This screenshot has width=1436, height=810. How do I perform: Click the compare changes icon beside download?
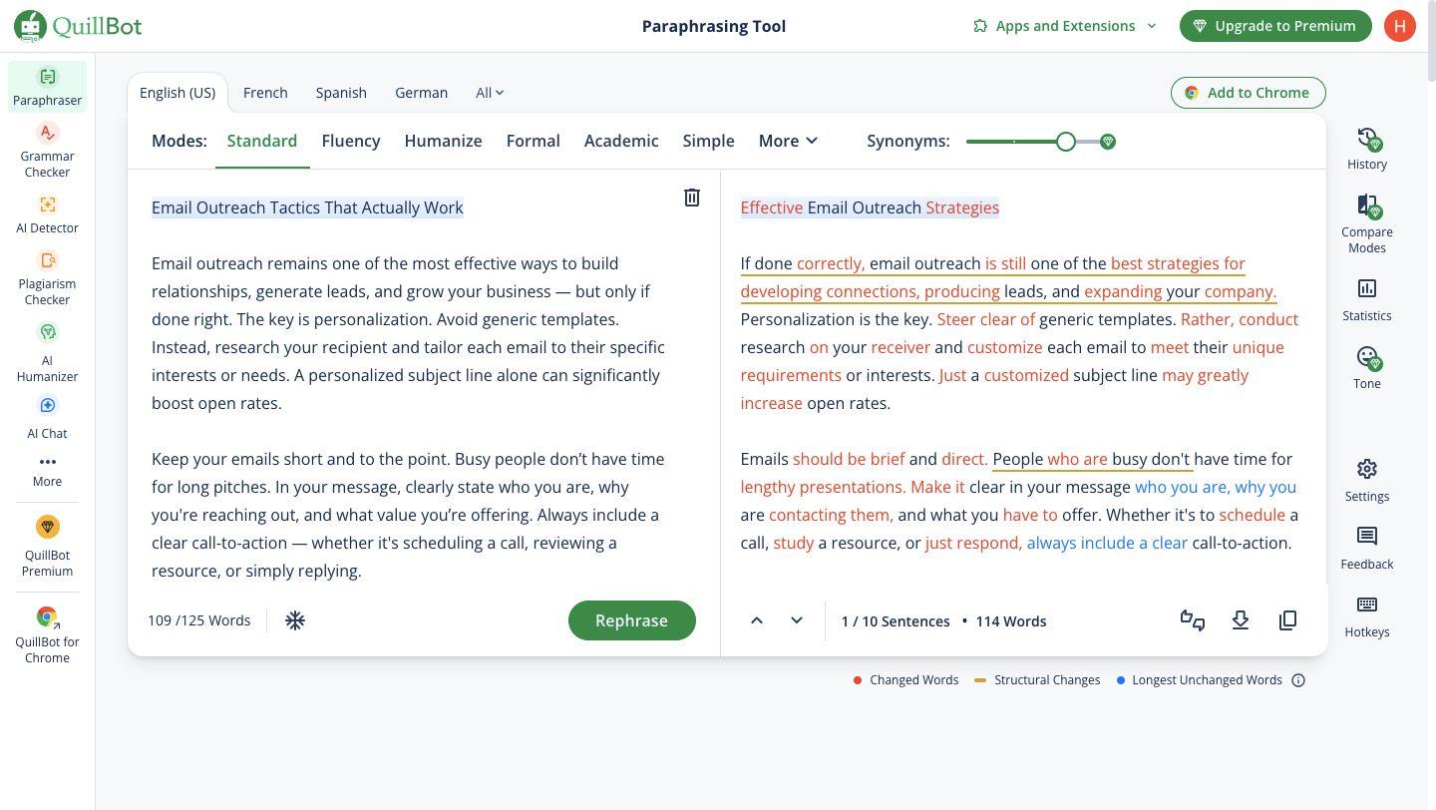pyautogui.click(x=1192, y=620)
